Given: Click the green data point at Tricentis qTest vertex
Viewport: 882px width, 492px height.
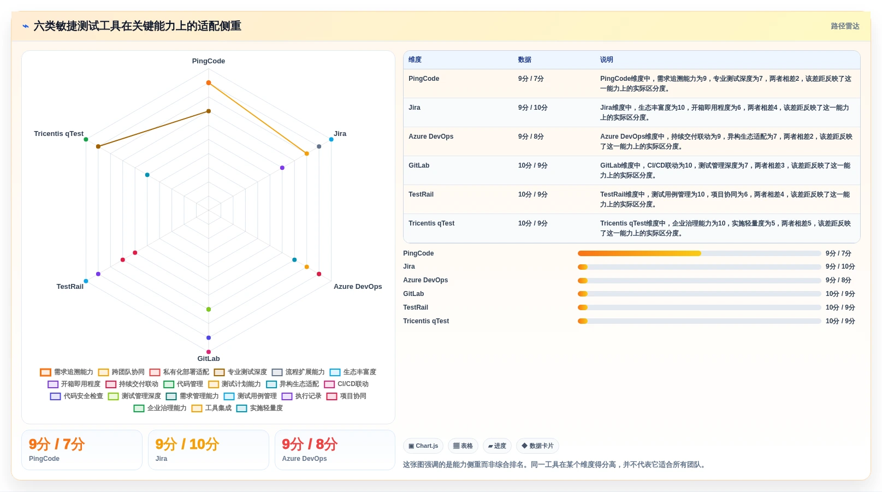Looking at the screenshot, I should tap(86, 140).
